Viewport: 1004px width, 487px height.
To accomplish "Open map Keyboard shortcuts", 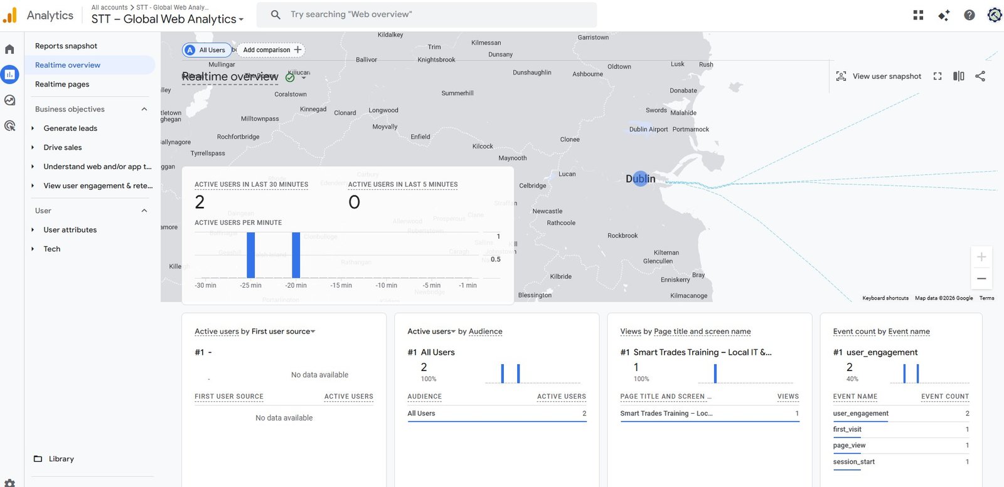I will pyautogui.click(x=885, y=298).
